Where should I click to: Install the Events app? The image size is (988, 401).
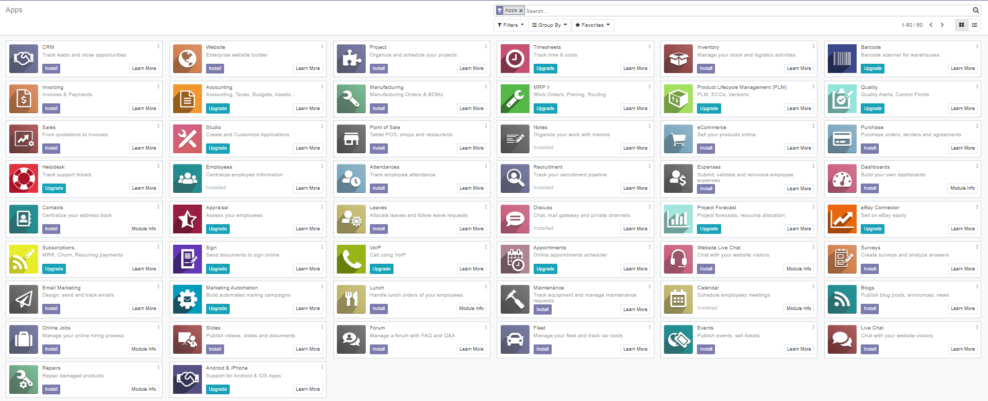tap(706, 349)
